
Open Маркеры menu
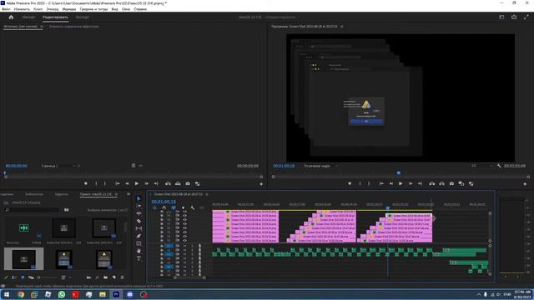pos(69,9)
